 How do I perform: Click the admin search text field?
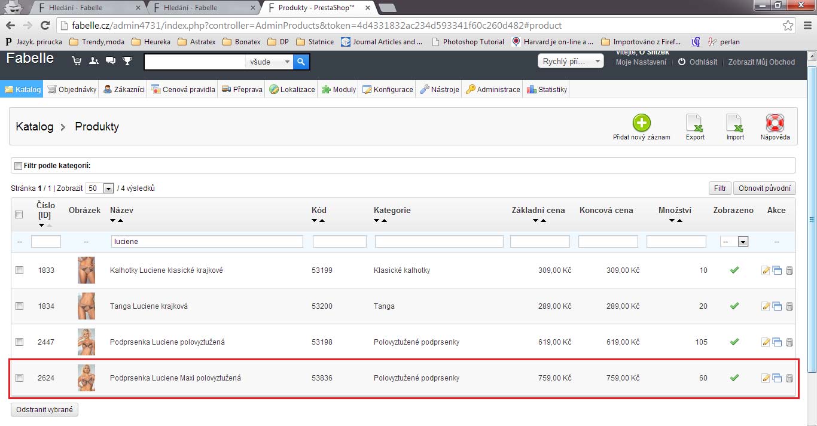click(x=195, y=62)
